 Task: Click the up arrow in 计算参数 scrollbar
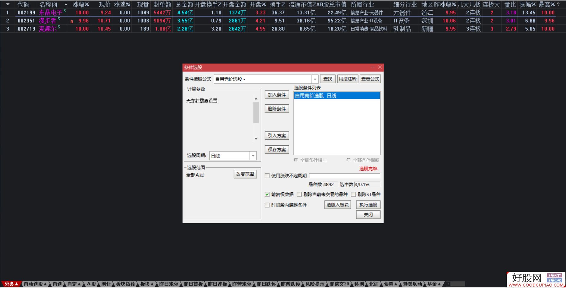point(256,99)
